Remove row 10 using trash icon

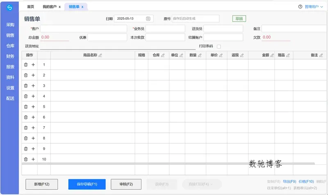click(26, 159)
